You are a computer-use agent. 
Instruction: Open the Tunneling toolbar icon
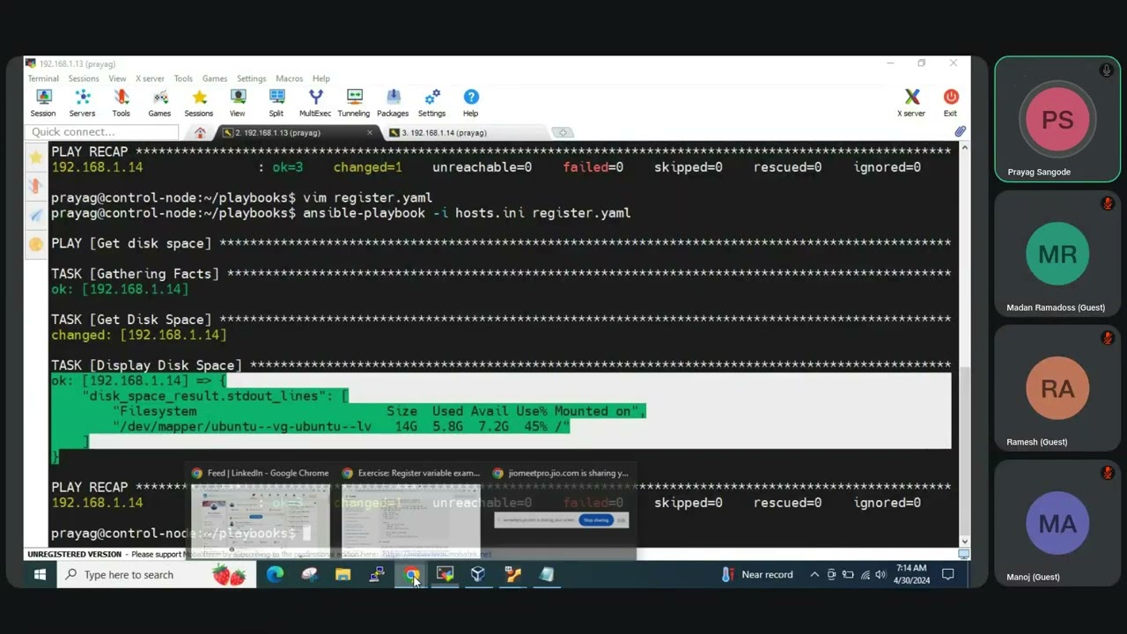(x=354, y=102)
